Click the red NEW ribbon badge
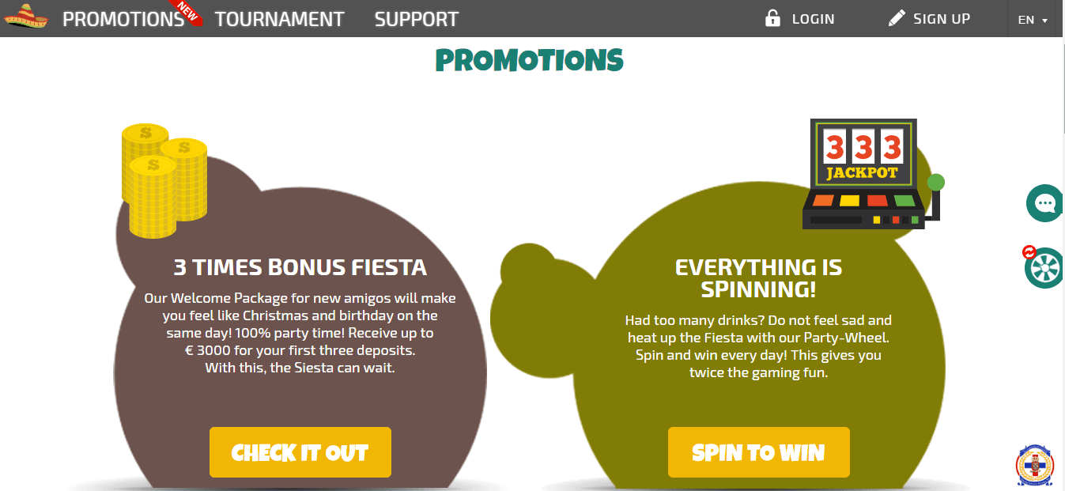 188,11
